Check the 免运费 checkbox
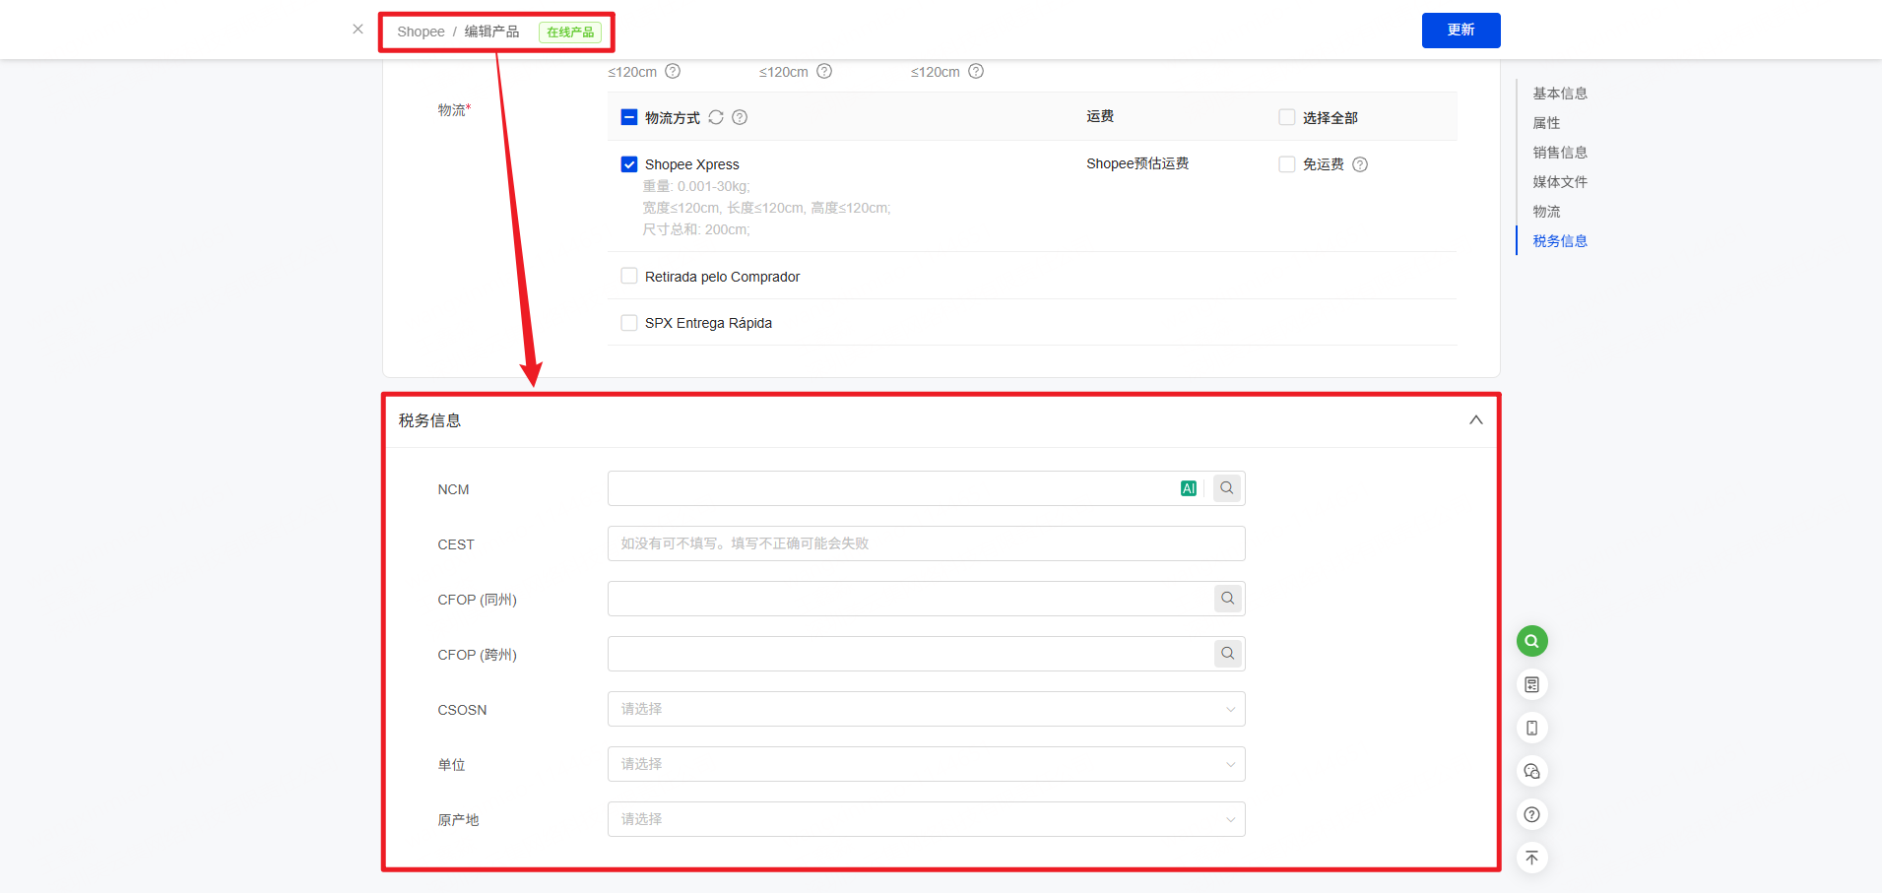1882x893 pixels. 1286,164
